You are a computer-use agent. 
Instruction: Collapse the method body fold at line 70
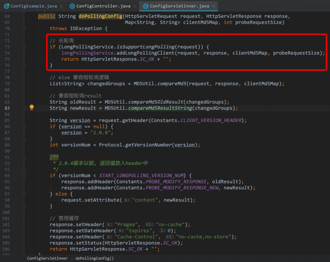tap(24, 29)
